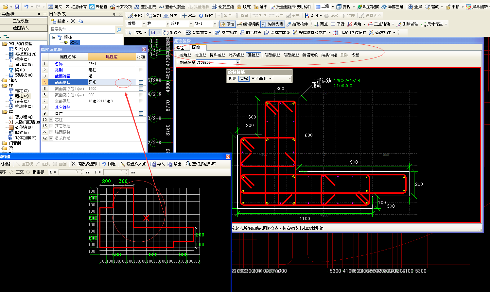Click 复制 copy tool
The width and height of the screenshot is (490, 292).
[x=154, y=15]
